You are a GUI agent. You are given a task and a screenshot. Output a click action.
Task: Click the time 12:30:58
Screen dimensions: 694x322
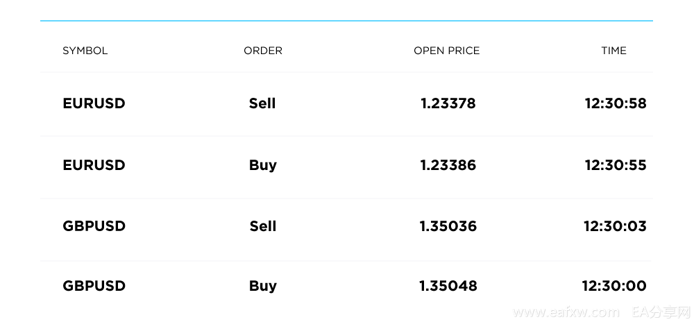616,103
